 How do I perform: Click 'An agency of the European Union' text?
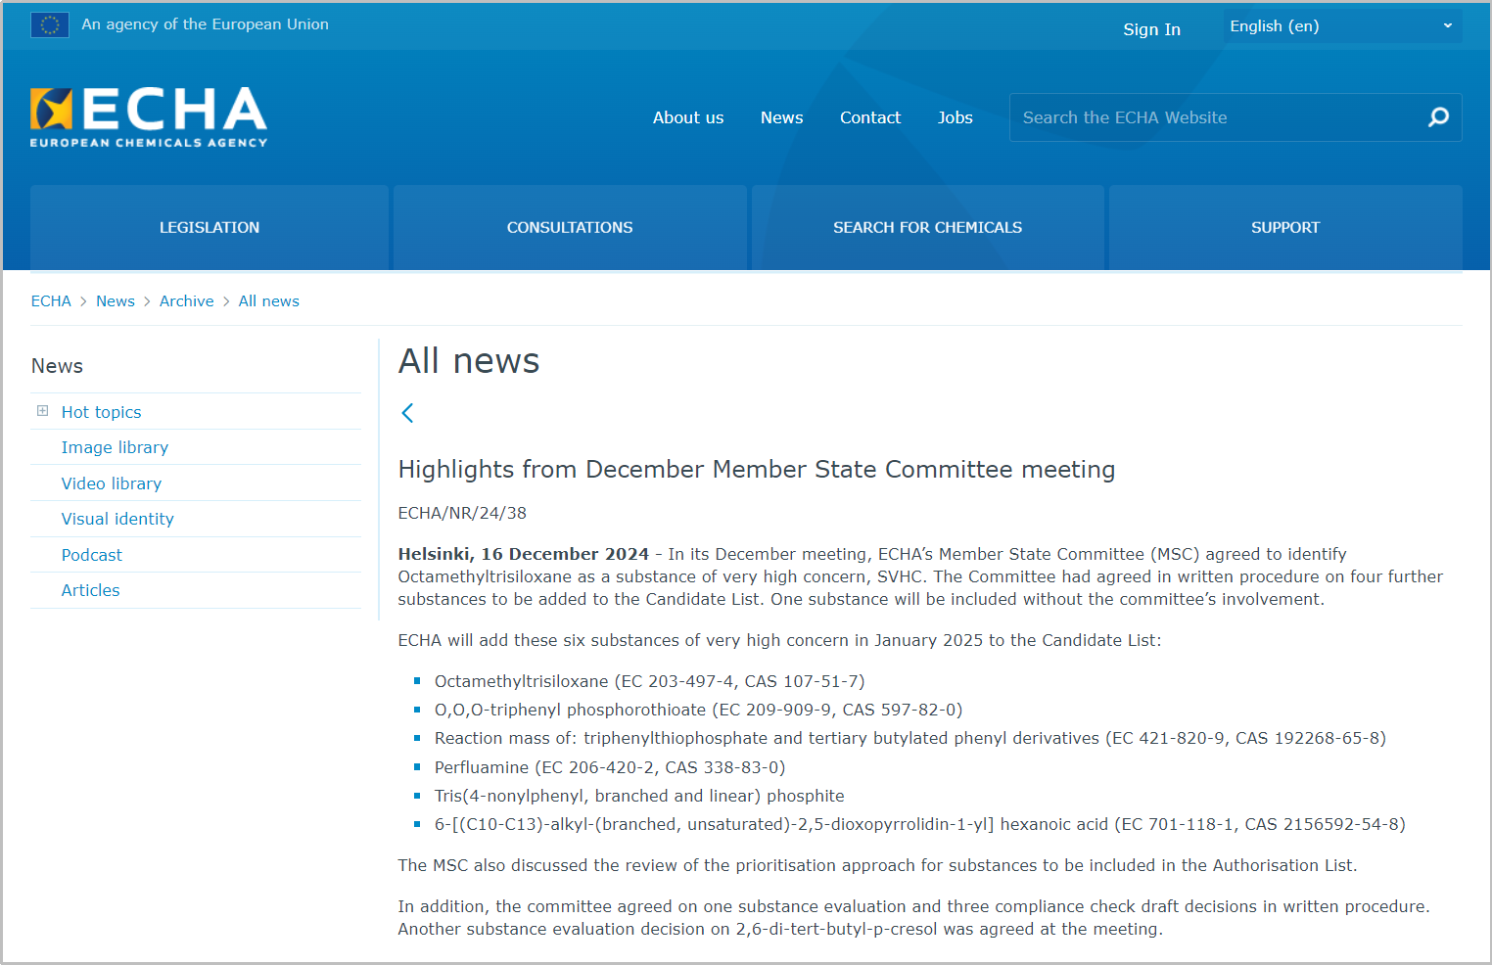[206, 24]
